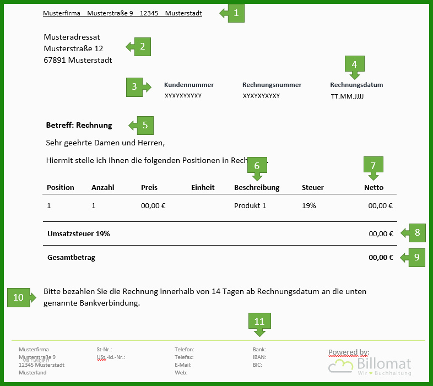The width and height of the screenshot is (433, 386).
Task: Select the green marker 2 beside Musteradressat
Action: tap(139, 47)
